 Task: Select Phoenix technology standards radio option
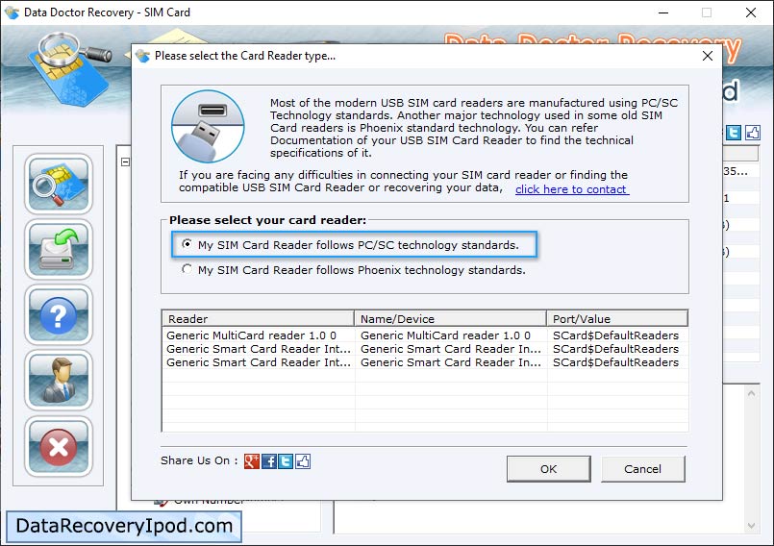pyautogui.click(x=354, y=270)
